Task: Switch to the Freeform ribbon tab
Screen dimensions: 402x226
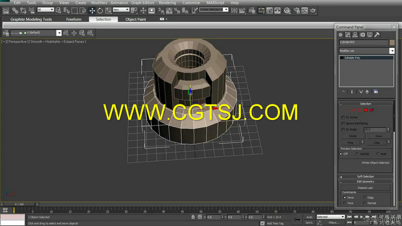Action: (x=73, y=19)
